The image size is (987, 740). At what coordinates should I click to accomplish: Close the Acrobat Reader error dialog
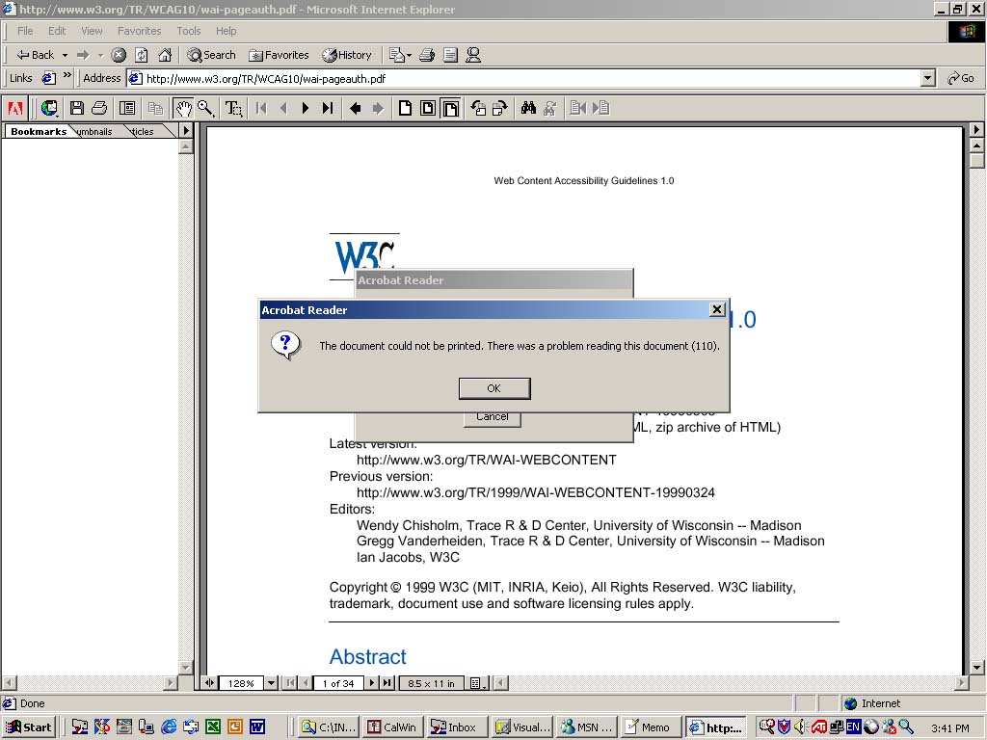click(717, 309)
